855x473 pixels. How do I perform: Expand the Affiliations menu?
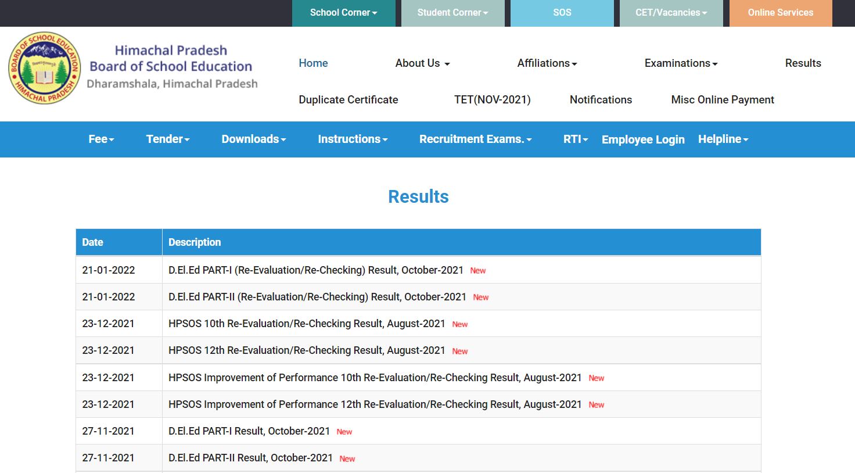tap(547, 63)
